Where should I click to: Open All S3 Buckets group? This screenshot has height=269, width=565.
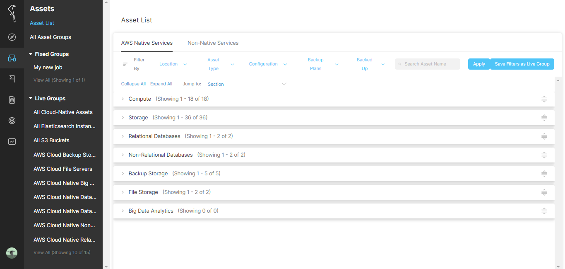(x=51, y=141)
